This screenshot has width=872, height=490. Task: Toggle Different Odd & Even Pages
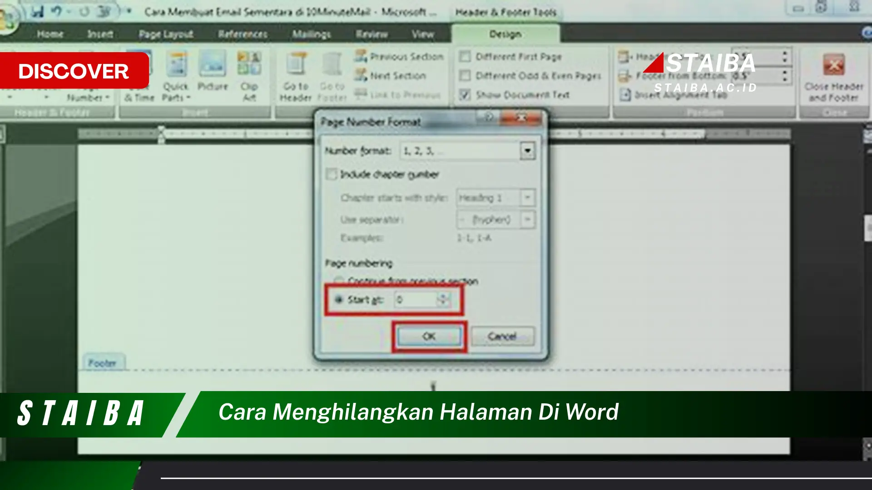click(x=465, y=75)
